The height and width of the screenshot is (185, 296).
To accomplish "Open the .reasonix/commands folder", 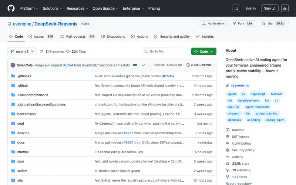I will pos(33,95).
